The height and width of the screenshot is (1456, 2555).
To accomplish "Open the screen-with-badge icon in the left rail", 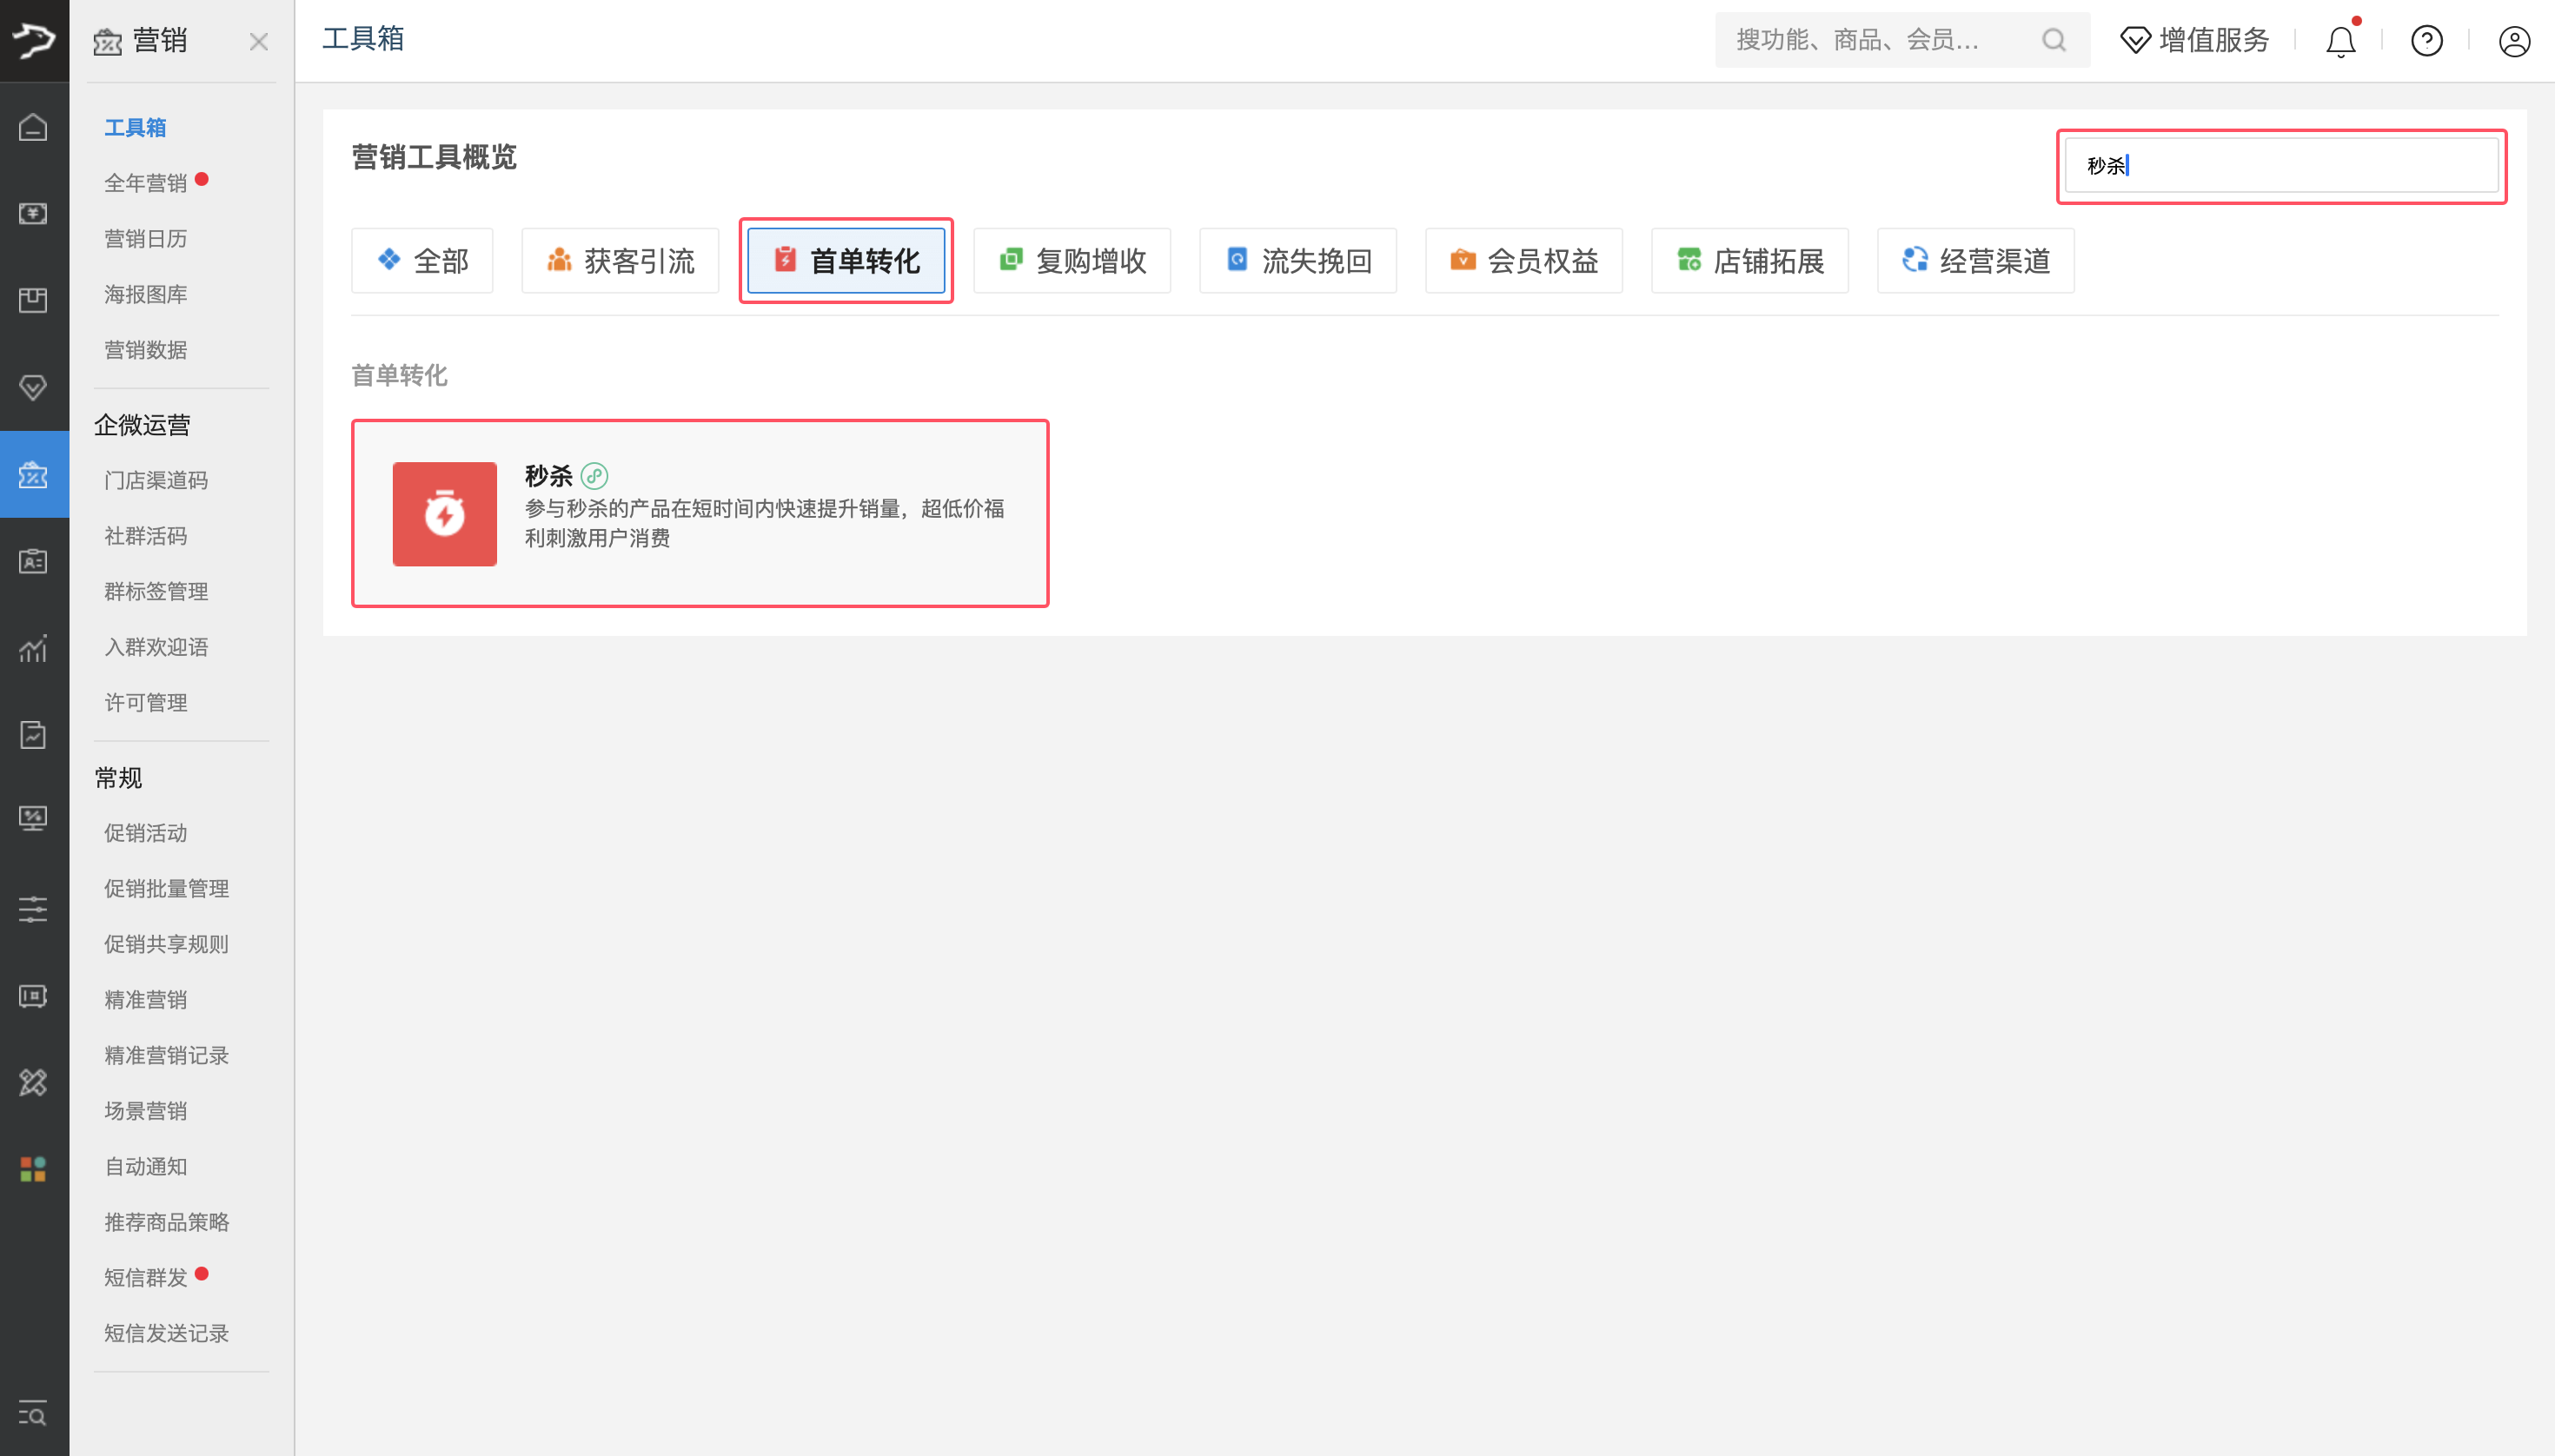I will pyautogui.click(x=33, y=996).
